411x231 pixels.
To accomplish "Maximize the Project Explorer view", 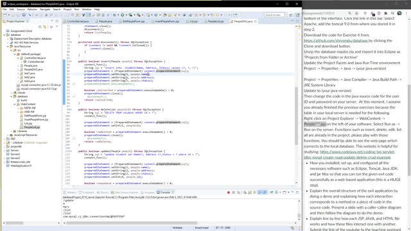I will pos(57,21).
